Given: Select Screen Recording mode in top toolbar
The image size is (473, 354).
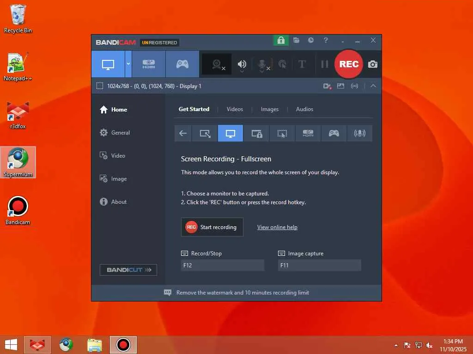Looking at the screenshot, I should 108,64.
